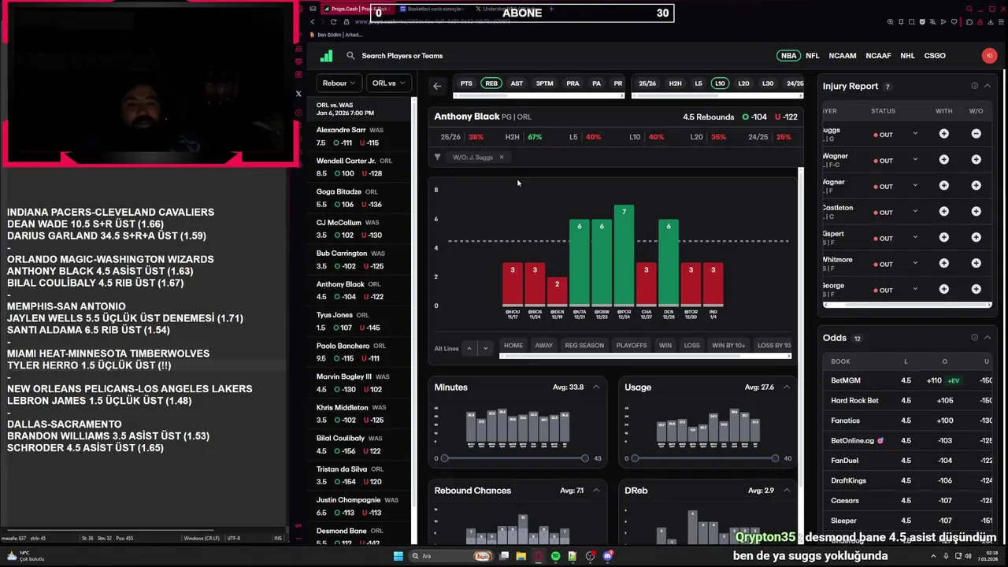Click the Search Players or Teams field
Screen dimensions: 1008x567
click(402, 56)
